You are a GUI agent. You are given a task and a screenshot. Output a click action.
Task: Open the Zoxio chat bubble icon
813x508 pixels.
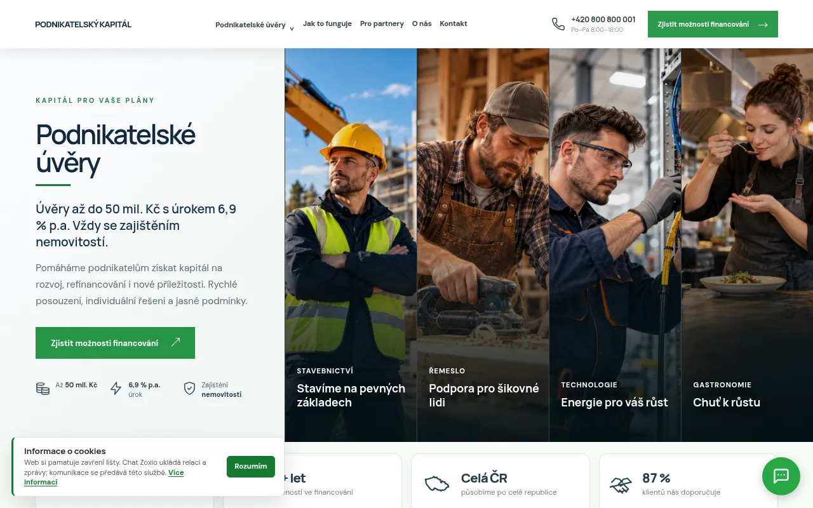[x=781, y=476]
